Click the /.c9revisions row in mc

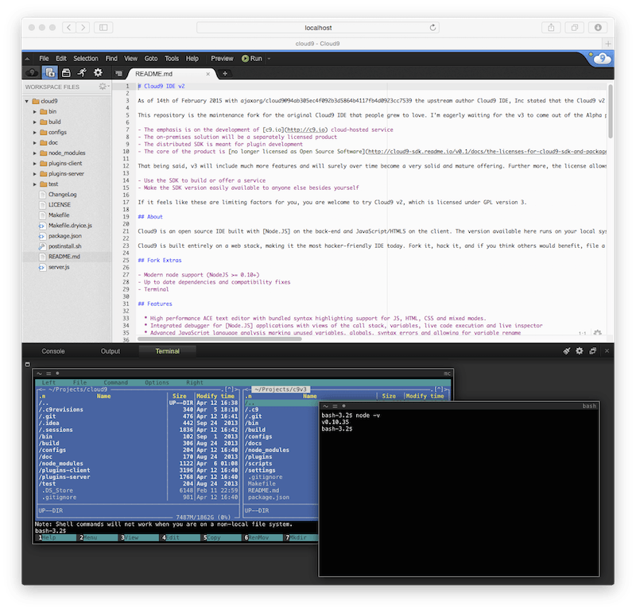[138, 410]
